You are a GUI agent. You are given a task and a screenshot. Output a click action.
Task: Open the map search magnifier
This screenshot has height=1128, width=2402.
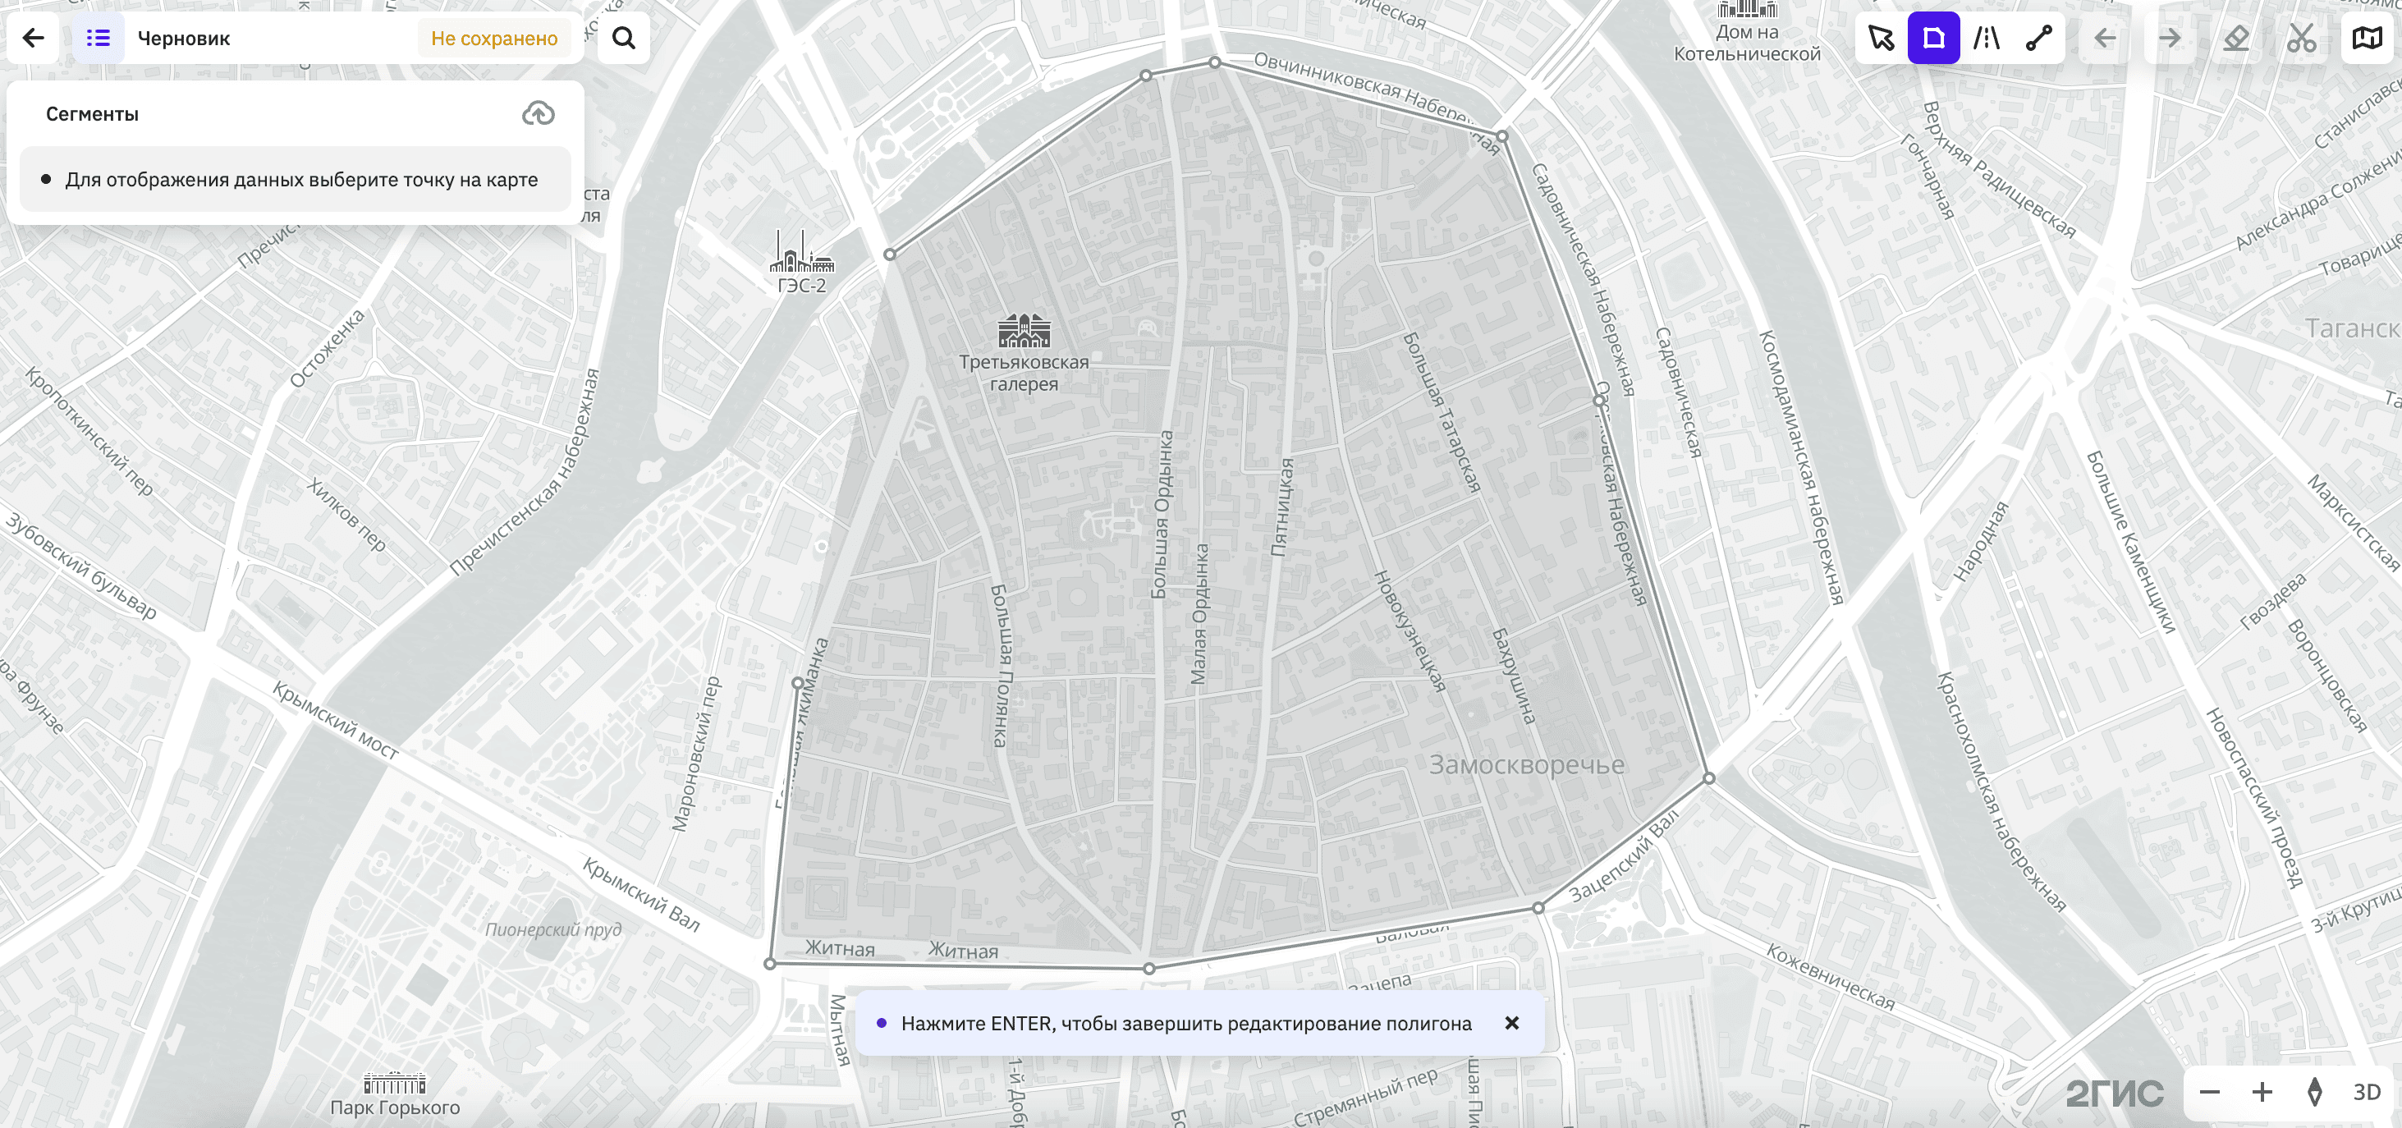pyautogui.click(x=624, y=39)
